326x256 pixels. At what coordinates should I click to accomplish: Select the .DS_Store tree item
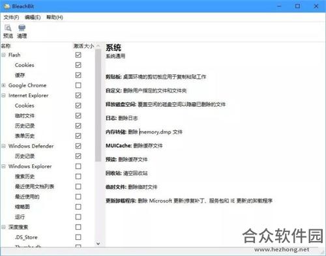pos(26,237)
